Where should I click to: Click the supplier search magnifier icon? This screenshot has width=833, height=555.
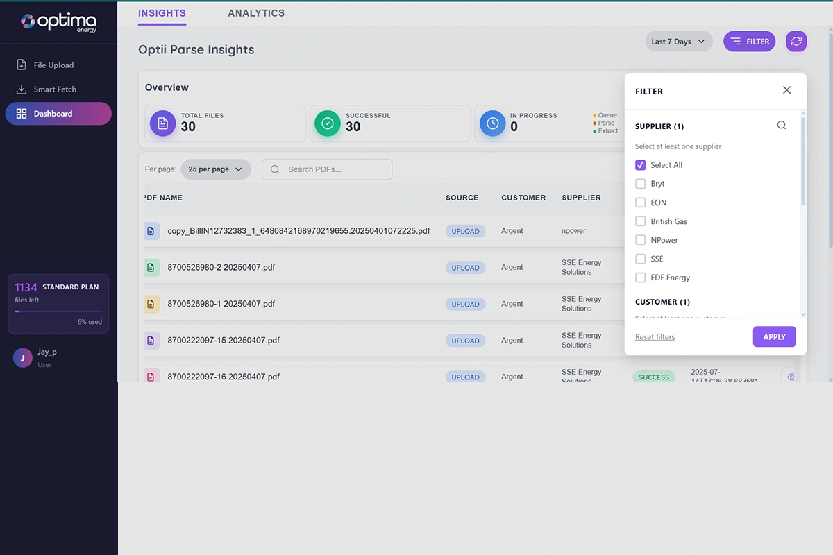[x=782, y=126]
